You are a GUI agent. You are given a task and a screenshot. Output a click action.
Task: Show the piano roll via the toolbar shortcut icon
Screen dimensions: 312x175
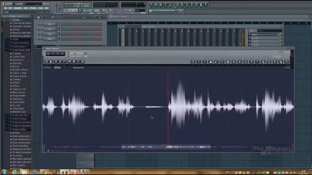pos(160,4)
